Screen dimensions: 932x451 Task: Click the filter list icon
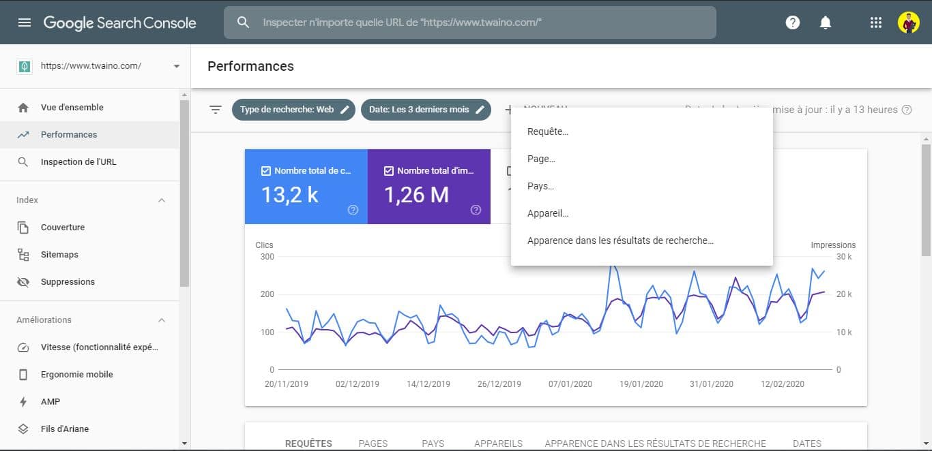(x=216, y=110)
